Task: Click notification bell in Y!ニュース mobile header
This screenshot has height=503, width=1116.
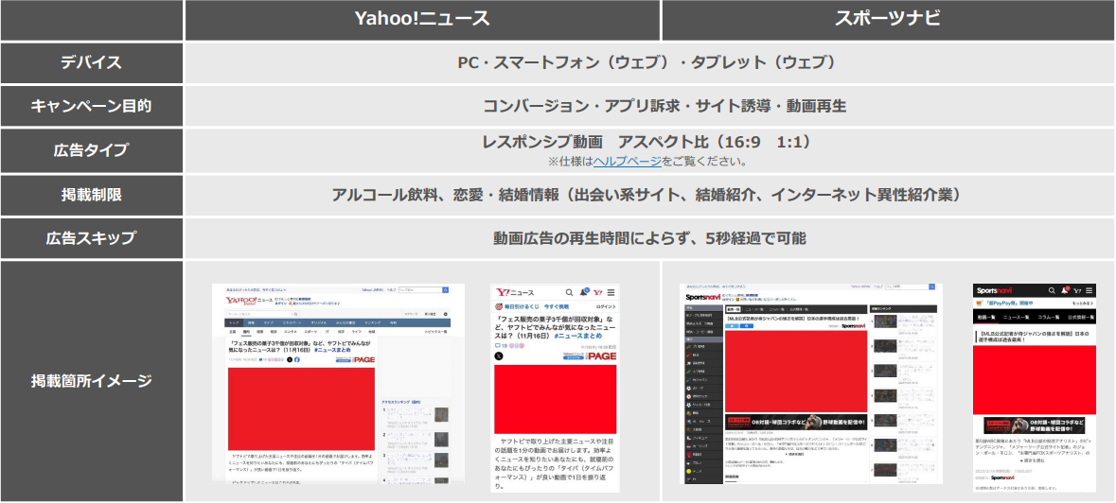Action: [584, 292]
